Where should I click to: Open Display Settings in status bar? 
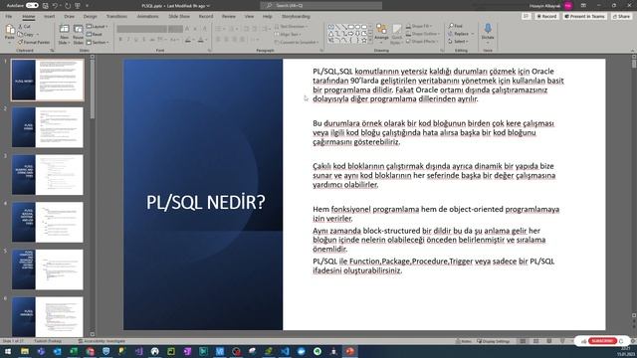[494, 341]
